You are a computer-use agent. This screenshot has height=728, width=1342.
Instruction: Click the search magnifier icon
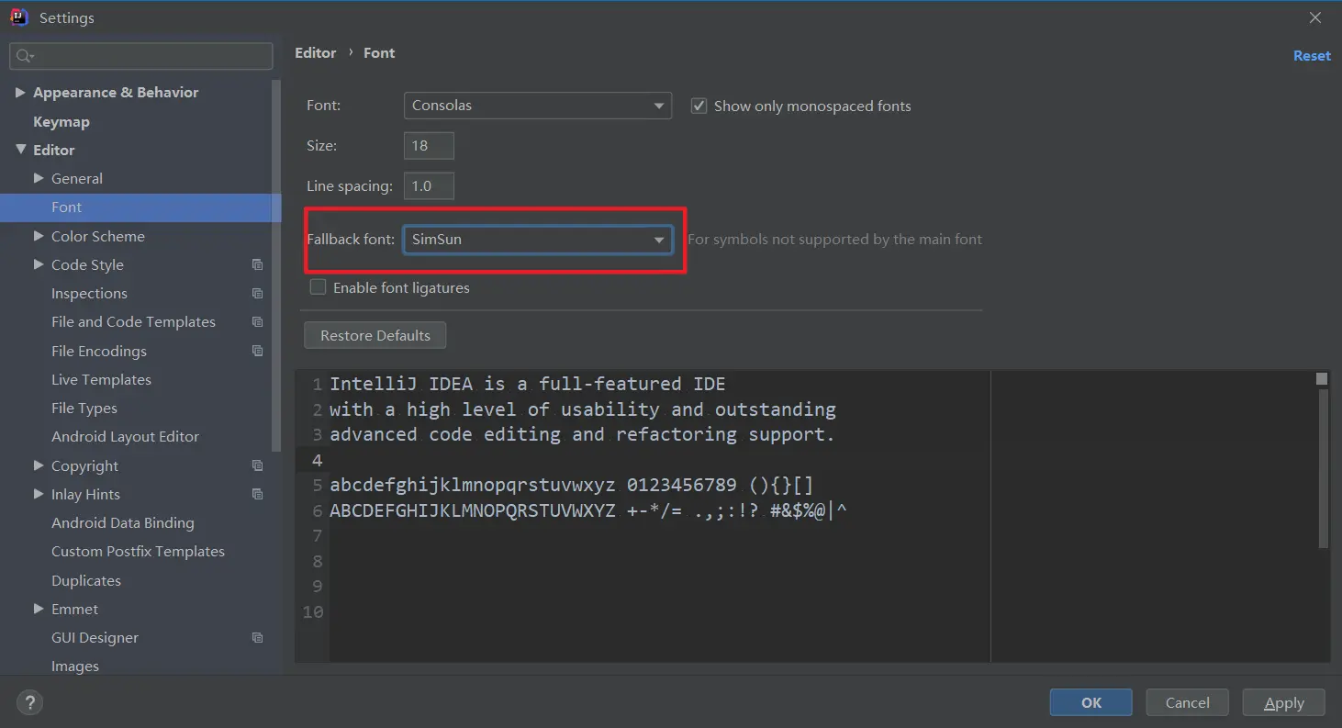point(24,56)
